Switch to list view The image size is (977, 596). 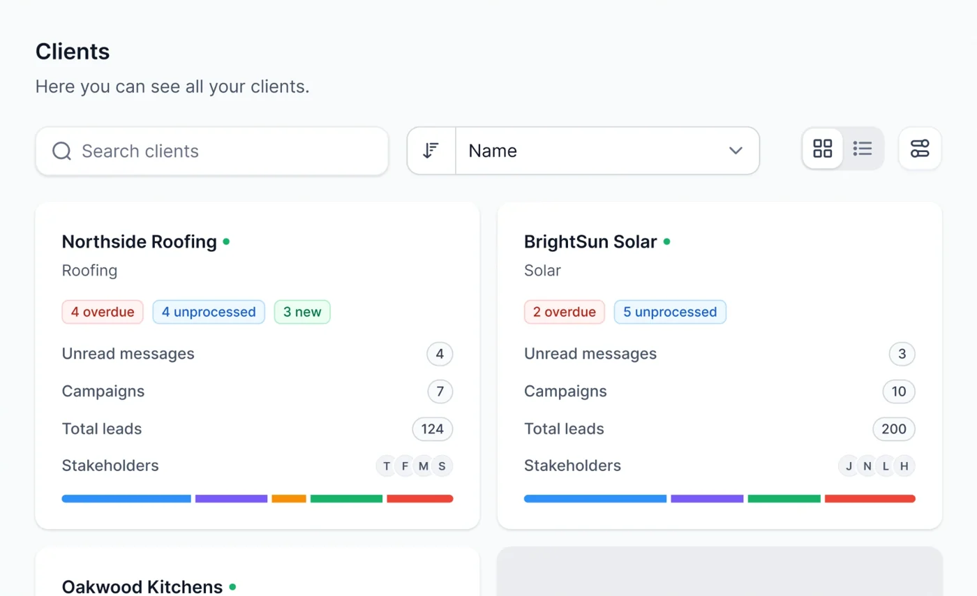coord(863,149)
